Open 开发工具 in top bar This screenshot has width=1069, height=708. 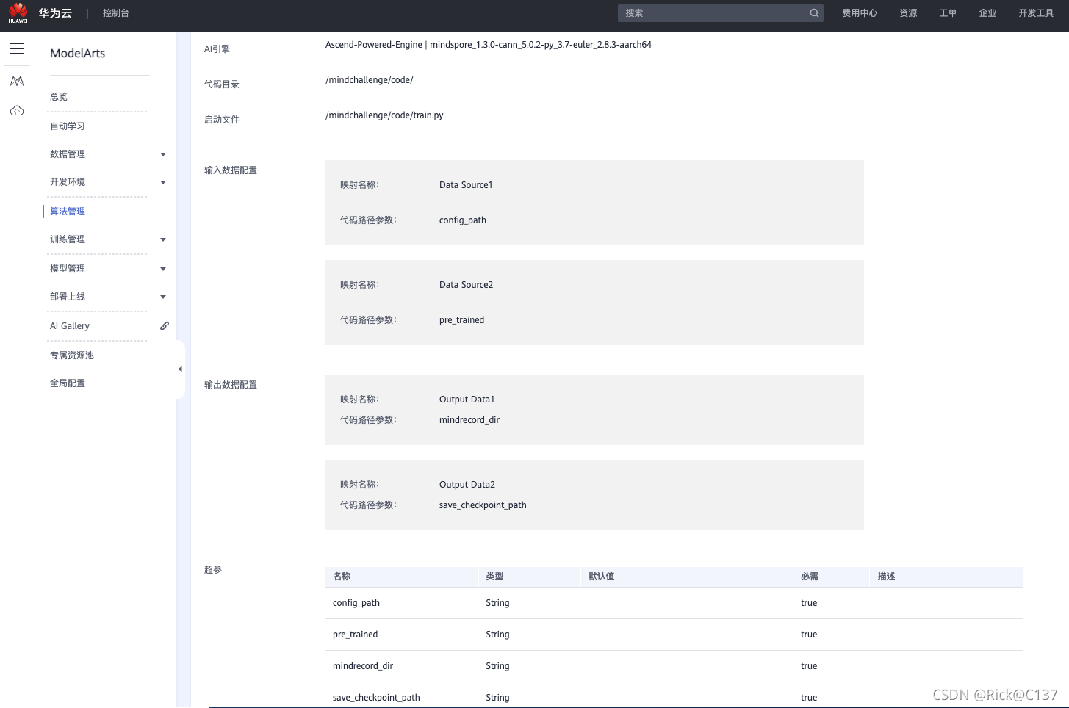(1036, 13)
